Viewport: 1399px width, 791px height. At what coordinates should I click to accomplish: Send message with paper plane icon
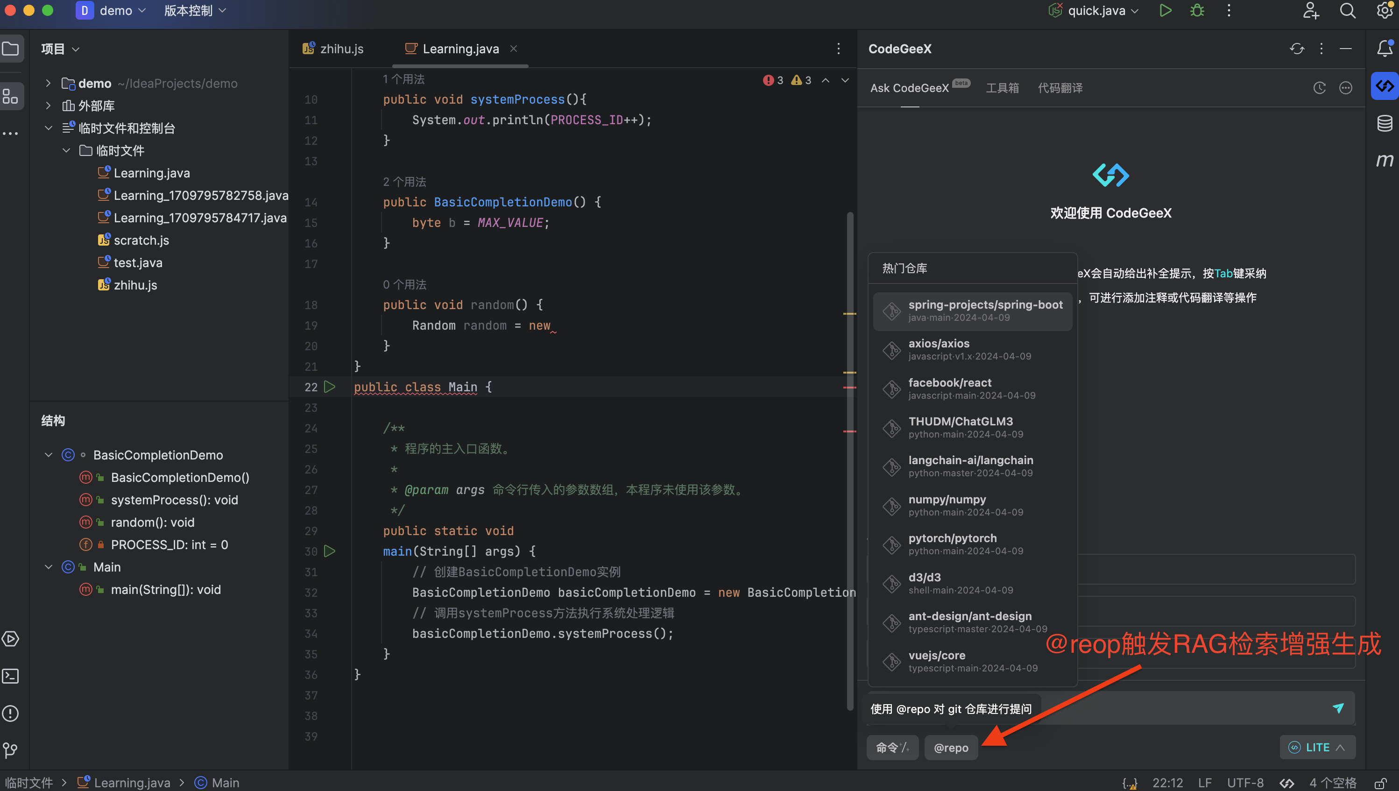[1338, 708]
